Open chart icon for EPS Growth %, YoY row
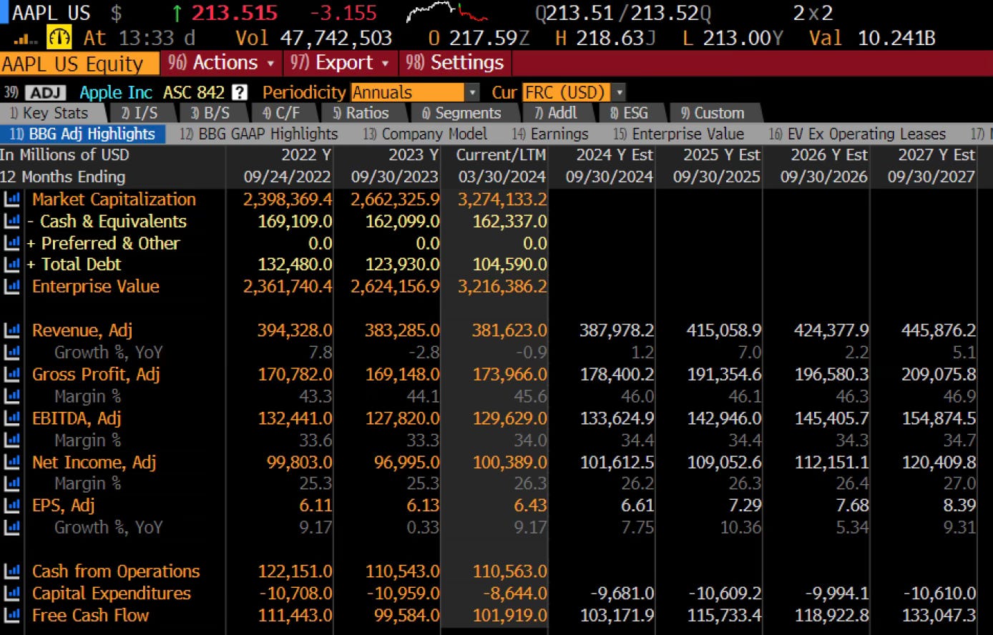This screenshot has height=635, width=993. point(11,528)
